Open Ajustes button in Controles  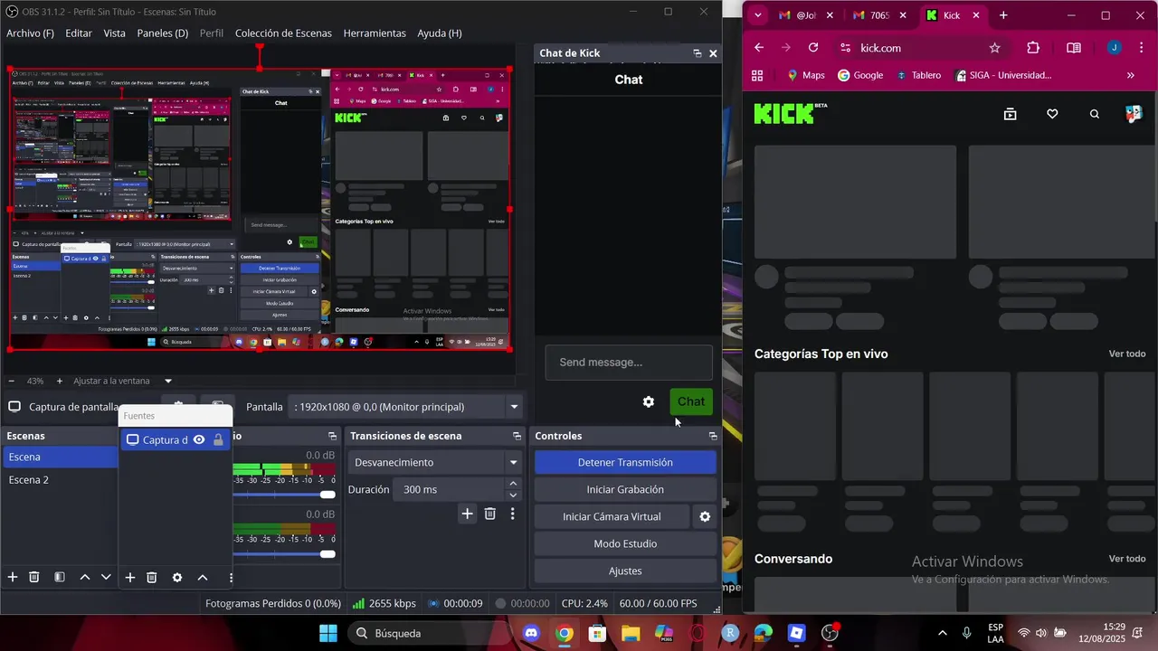(x=625, y=571)
